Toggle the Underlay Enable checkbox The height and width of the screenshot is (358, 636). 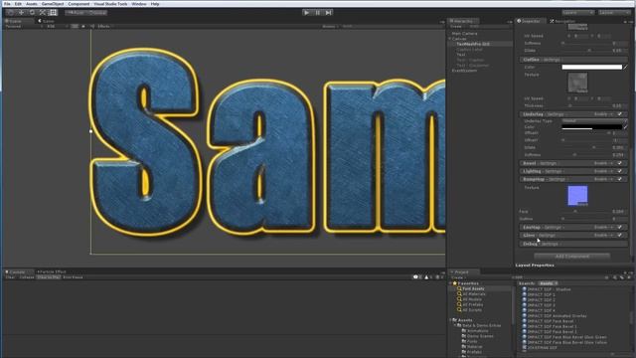(620, 114)
